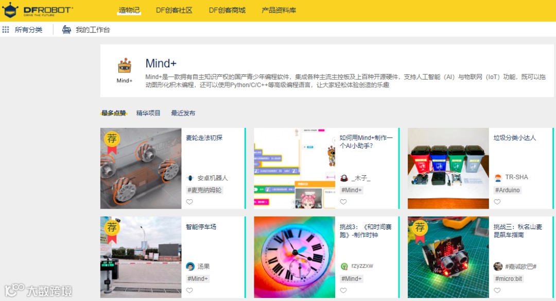This screenshot has height=301, width=556.
Task: Click the #micro:bit tag
Action: coord(509,279)
